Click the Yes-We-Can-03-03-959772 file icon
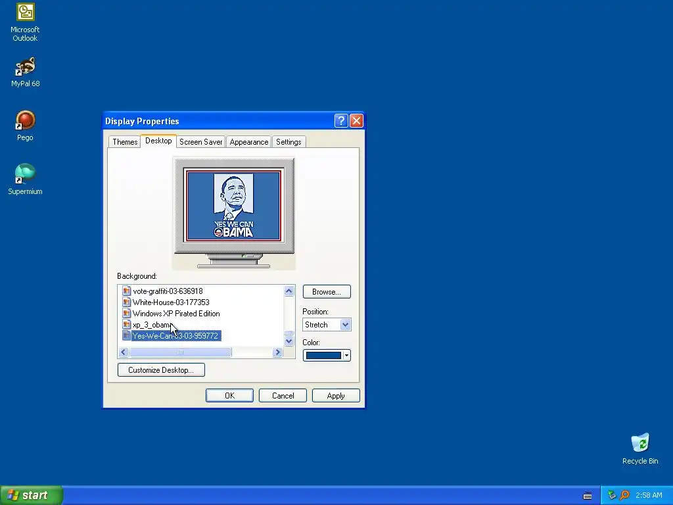This screenshot has width=673, height=505. [x=127, y=335]
